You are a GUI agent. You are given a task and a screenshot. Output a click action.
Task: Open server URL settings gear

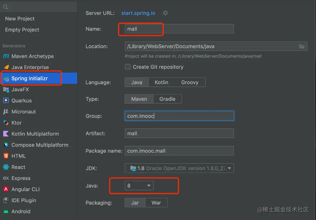pyautogui.click(x=165, y=13)
